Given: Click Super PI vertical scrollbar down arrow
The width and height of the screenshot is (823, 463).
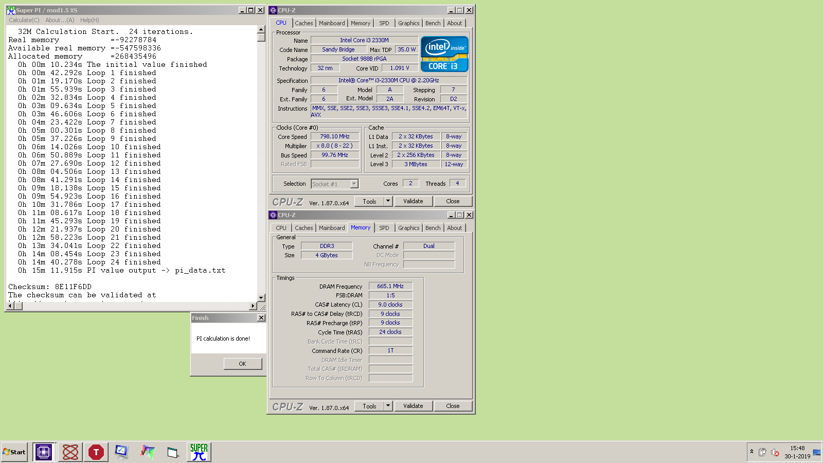Looking at the screenshot, I should click(x=261, y=297).
